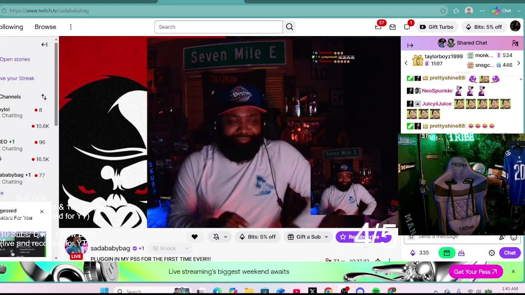Open the browser three-dot settings menu
Image resolution: width=525 pixels, height=295 pixels.
[482, 11]
